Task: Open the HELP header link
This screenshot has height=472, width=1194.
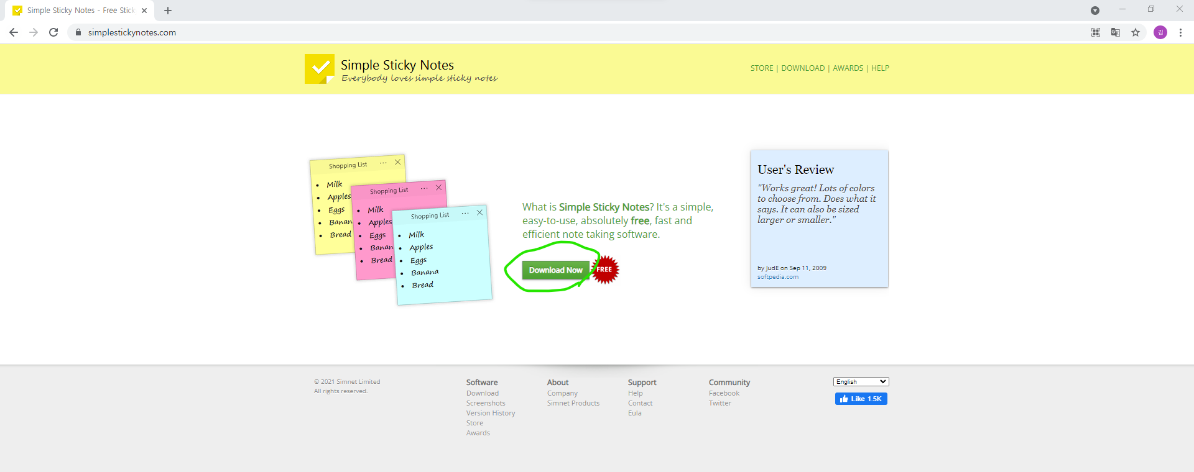Action: (880, 68)
